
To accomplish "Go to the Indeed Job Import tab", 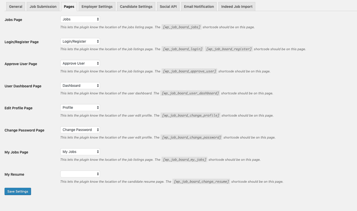I will pos(237,7).
